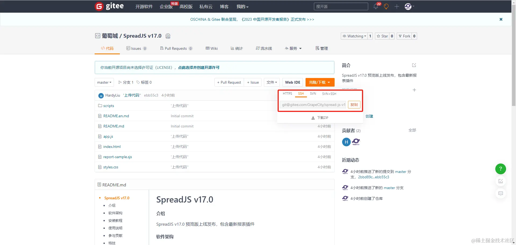Image resolution: width=516 pixels, height=245 pixels.
Task: Select the SVN+SSH clone tab
Action: pyautogui.click(x=329, y=94)
